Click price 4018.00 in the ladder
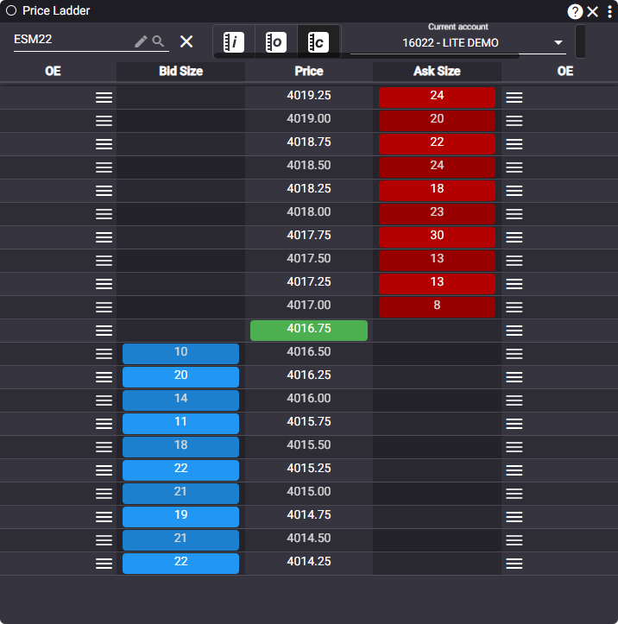The height and width of the screenshot is (624, 618). [309, 211]
